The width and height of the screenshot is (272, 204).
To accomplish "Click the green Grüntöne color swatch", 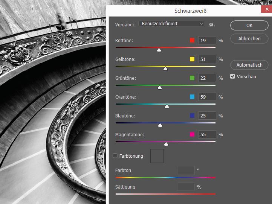I will [x=192, y=78].
